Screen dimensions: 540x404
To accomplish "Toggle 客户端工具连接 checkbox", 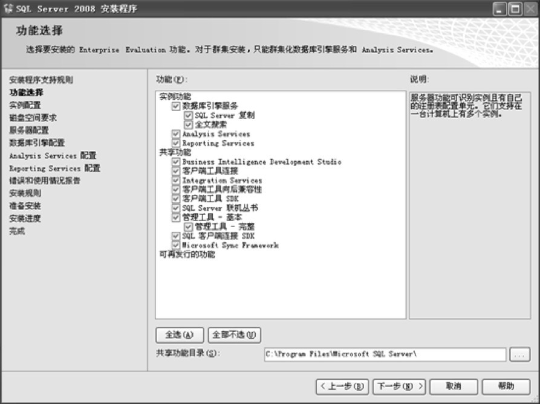I will tap(175, 171).
